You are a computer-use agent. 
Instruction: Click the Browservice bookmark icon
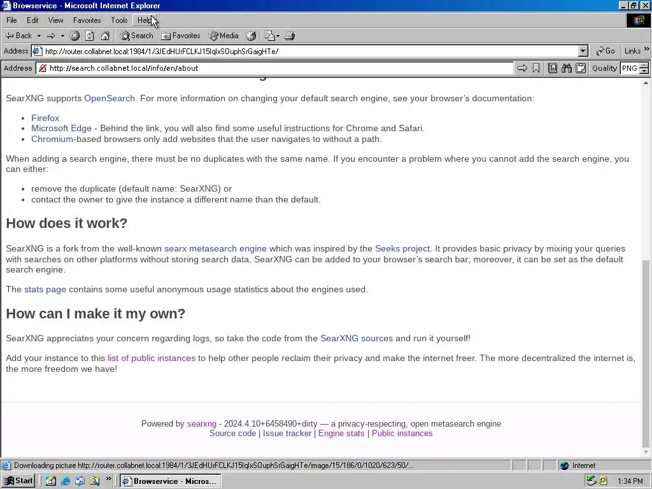tap(536, 68)
